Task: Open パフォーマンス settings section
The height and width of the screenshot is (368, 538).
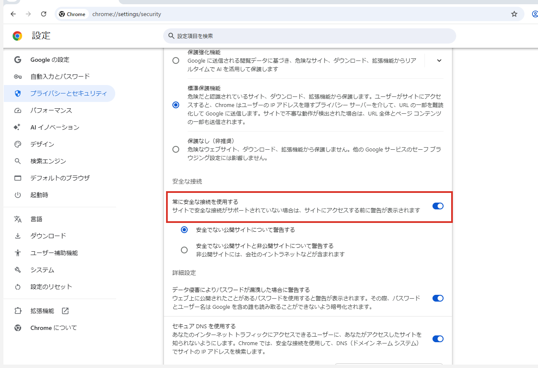Action: pyautogui.click(x=59, y=110)
